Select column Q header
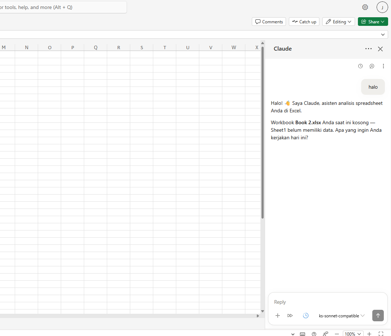This screenshot has width=391, height=336. coord(96,47)
